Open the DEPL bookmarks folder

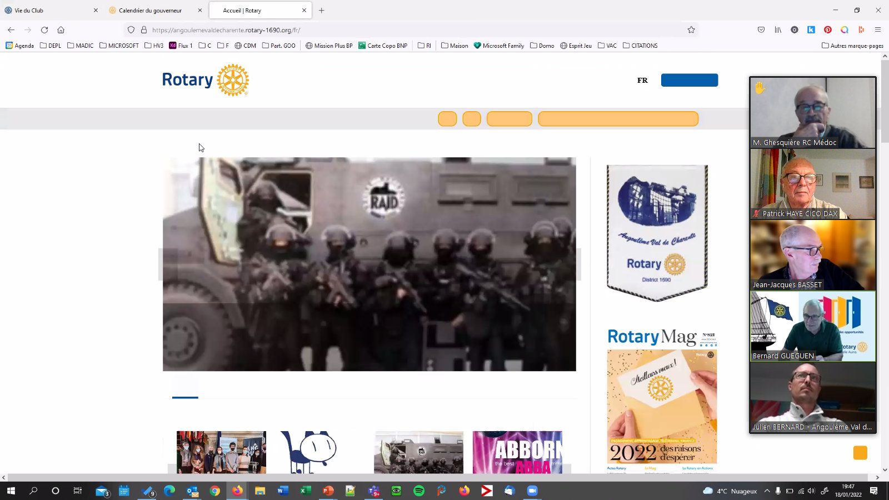click(x=51, y=46)
